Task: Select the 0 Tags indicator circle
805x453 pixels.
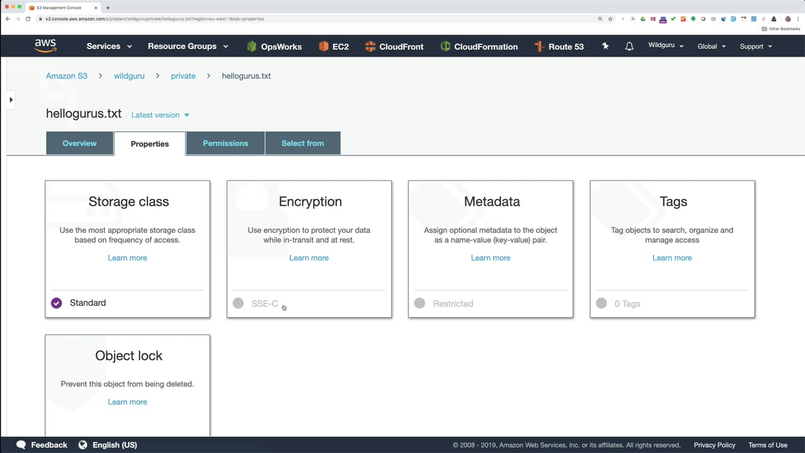Action: coord(601,303)
